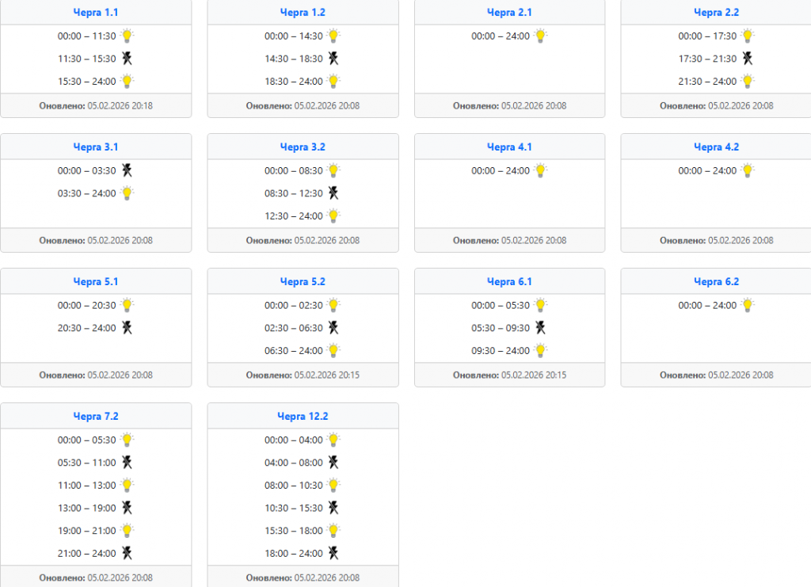Click outage icon for Черга 7.2 13:00–19:00

(127, 508)
